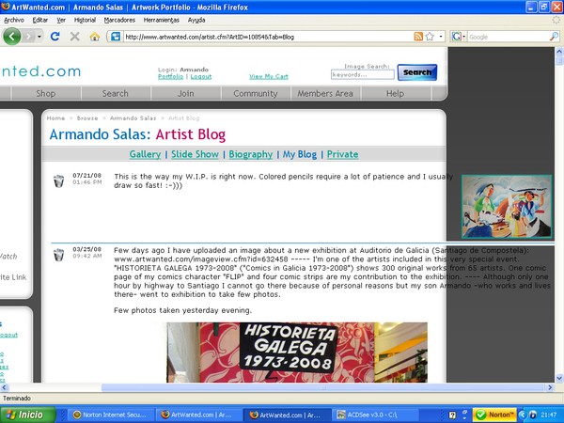564x423 pixels.
Task: Click the blue Search button
Action: (416, 72)
